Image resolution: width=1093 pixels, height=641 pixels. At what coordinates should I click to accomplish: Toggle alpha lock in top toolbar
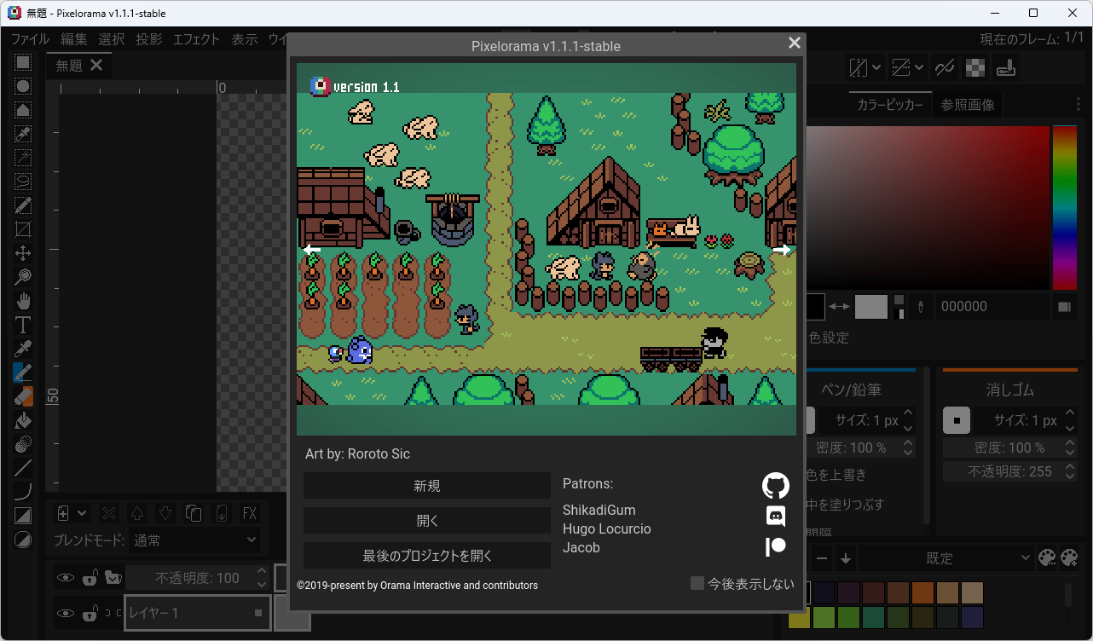pos(975,67)
